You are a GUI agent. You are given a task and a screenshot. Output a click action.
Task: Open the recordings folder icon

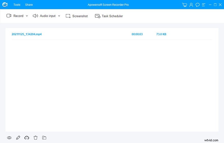[x=44, y=138]
